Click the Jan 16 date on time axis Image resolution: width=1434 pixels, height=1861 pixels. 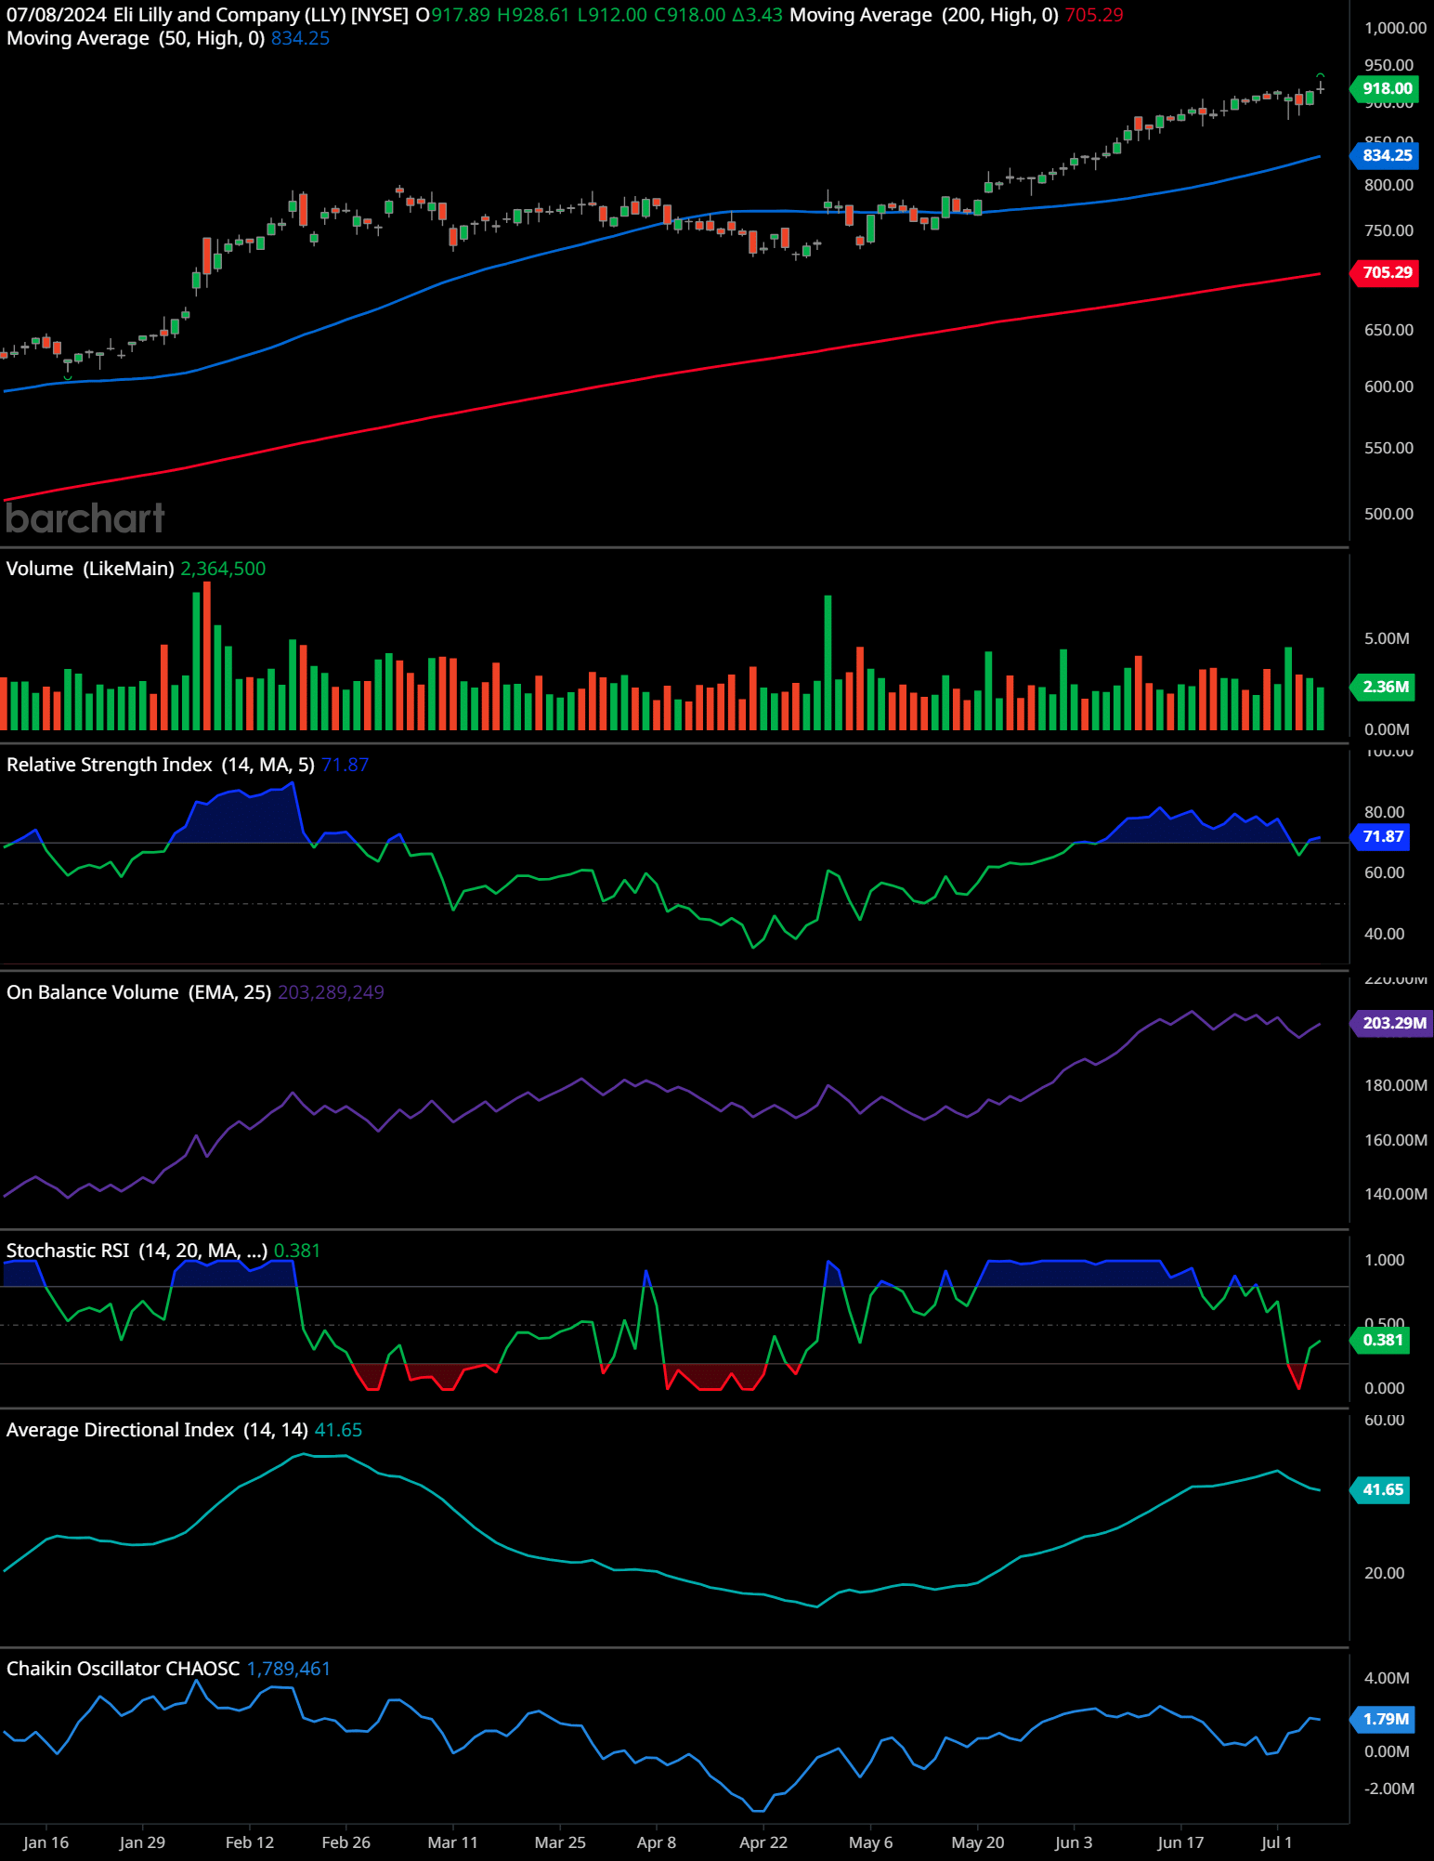point(46,1842)
